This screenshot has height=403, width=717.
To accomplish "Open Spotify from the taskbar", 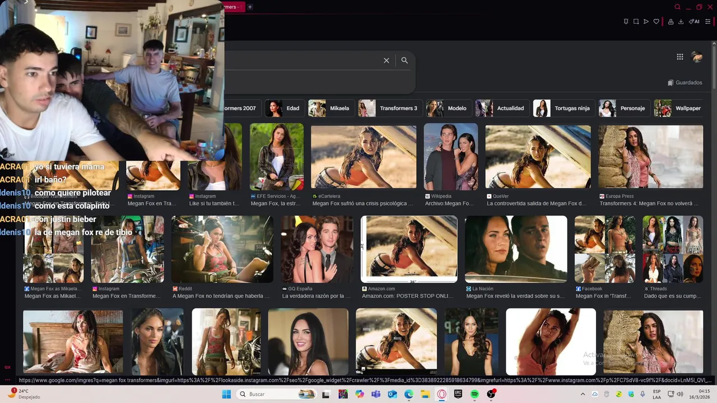I will tap(474, 394).
